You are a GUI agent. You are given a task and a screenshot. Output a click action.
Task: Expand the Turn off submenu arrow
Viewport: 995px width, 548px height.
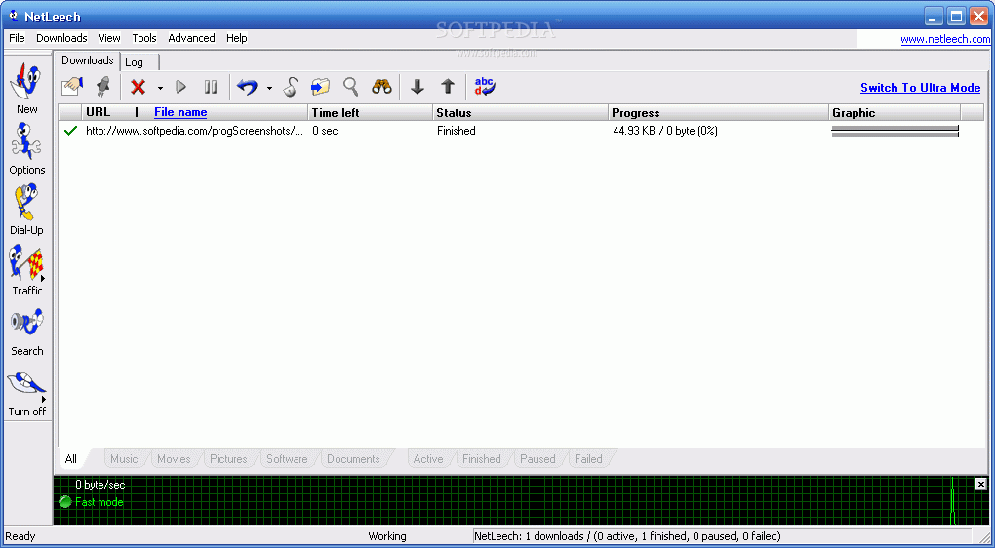click(x=44, y=399)
